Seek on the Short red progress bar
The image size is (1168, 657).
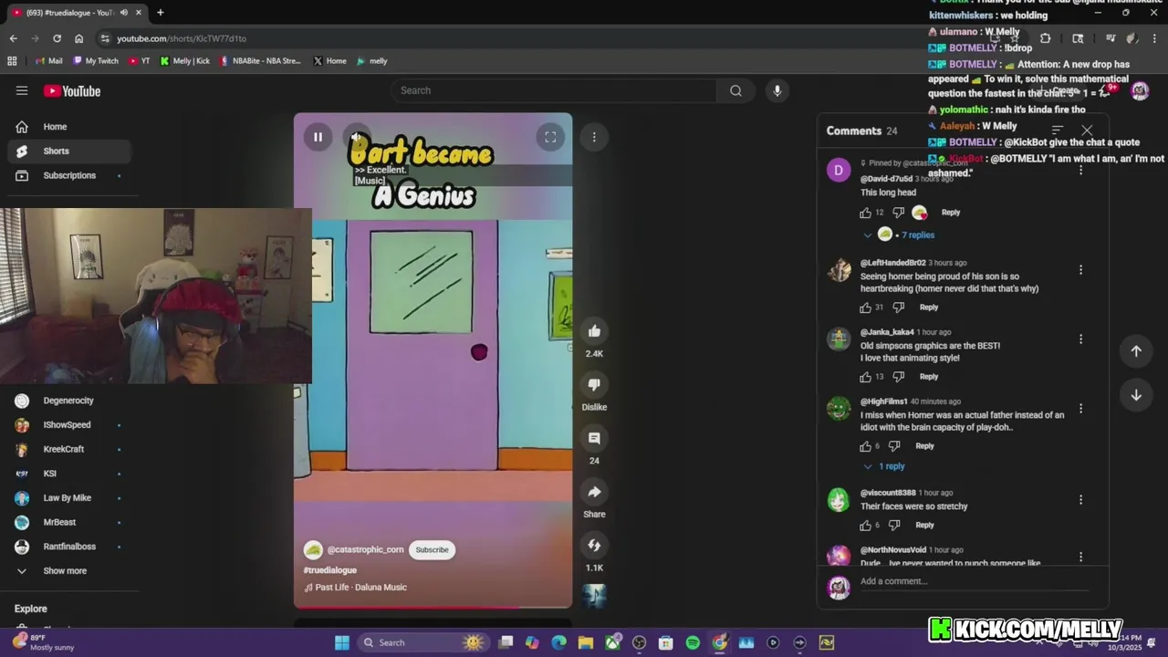pyautogui.click(x=433, y=607)
